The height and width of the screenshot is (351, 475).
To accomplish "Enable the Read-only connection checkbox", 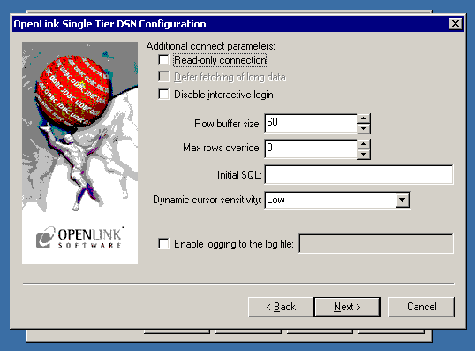I will [x=163, y=60].
